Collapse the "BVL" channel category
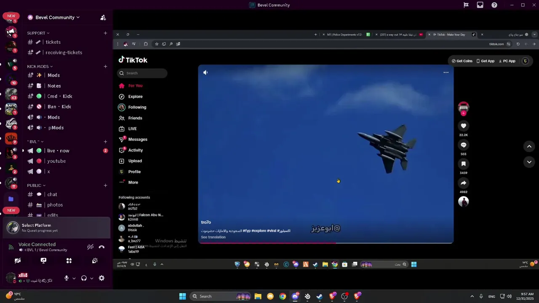 click(x=35, y=141)
